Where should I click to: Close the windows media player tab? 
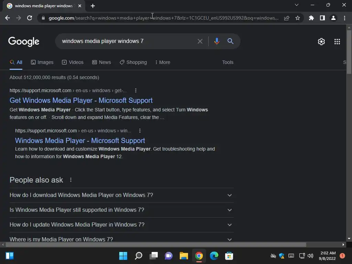(80, 6)
